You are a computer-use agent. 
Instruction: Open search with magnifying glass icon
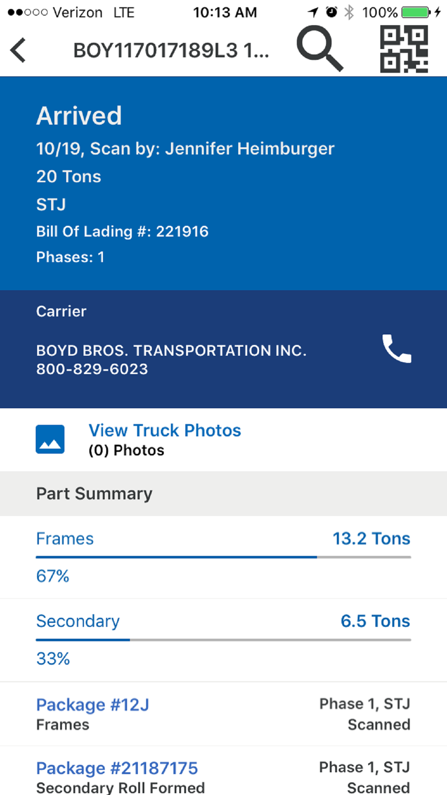point(320,48)
